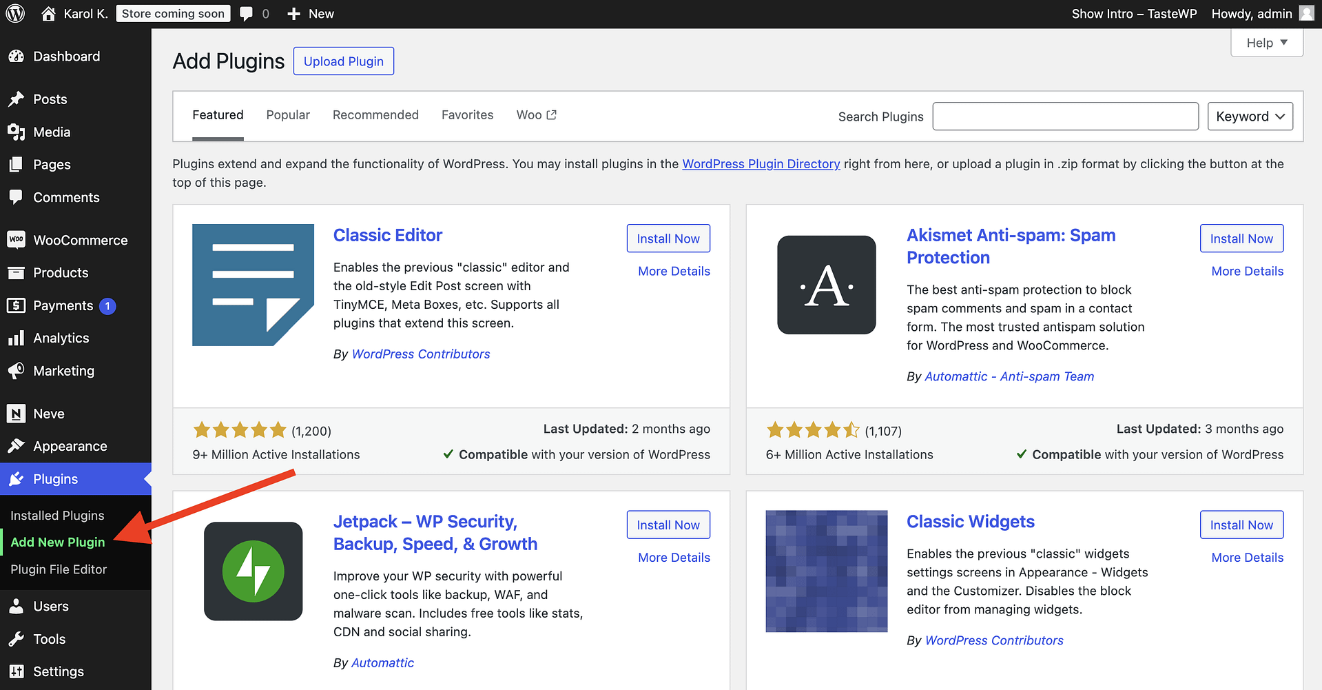
Task: Open Jetpack's Automattic author link
Action: (382, 662)
